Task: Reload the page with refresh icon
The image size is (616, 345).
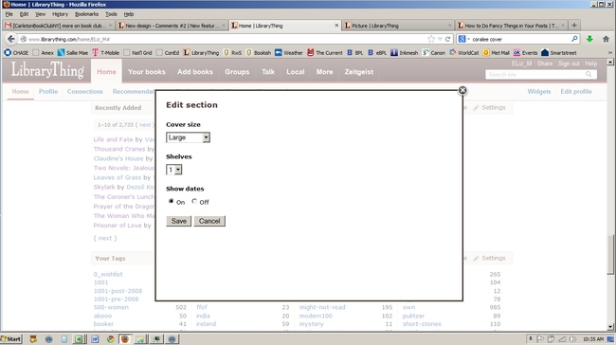Action: point(447,39)
